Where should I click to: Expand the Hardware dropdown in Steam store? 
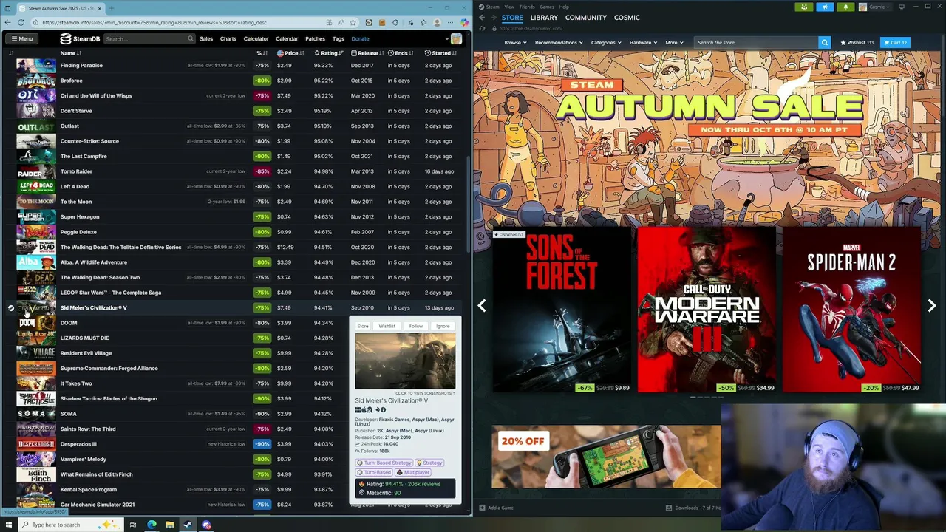(643, 42)
